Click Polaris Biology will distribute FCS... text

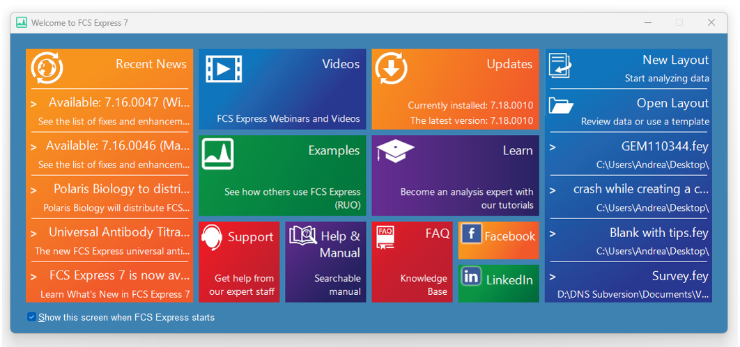[x=116, y=208]
